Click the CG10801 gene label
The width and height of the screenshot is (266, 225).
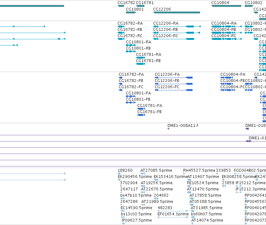[135, 9]
